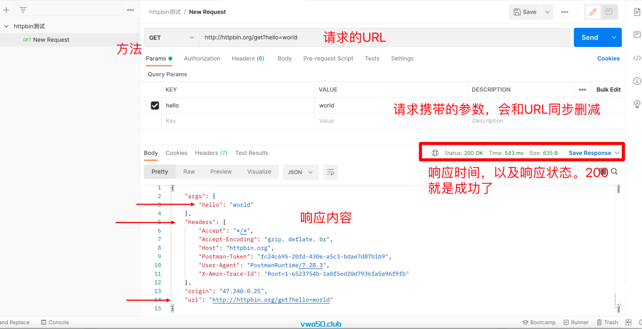Collapse the httpbin测试 collection
642x329 pixels.
tap(6, 26)
